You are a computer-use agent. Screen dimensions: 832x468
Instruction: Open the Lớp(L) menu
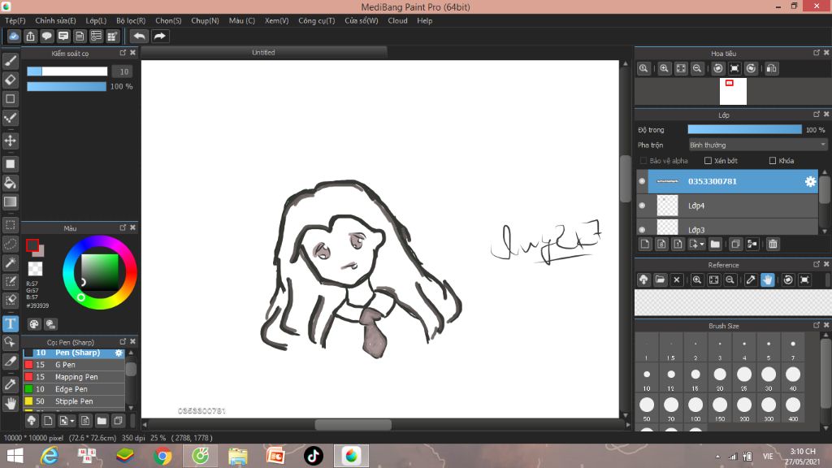pyautogui.click(x=96, y=20)
